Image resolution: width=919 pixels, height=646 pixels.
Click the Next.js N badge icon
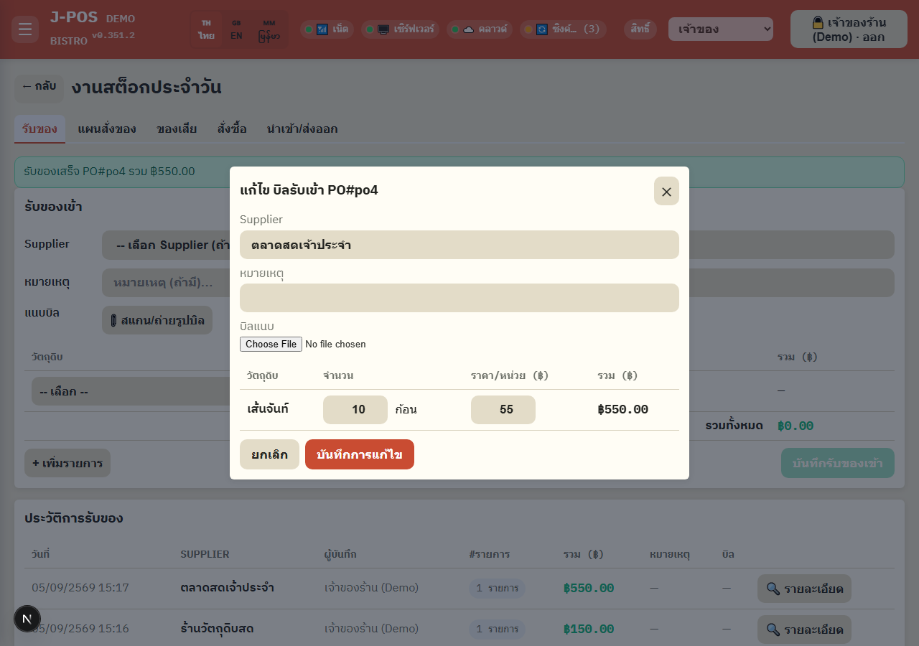pyautogui.click(x=27, y=618)
